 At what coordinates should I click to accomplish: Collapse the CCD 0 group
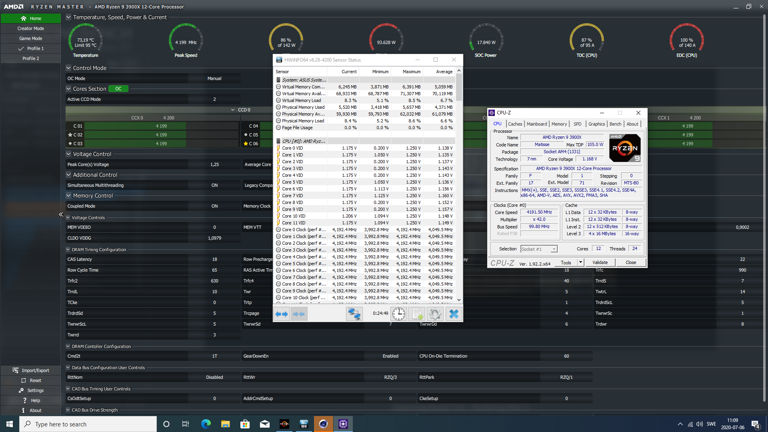click(x=233, y=110)
